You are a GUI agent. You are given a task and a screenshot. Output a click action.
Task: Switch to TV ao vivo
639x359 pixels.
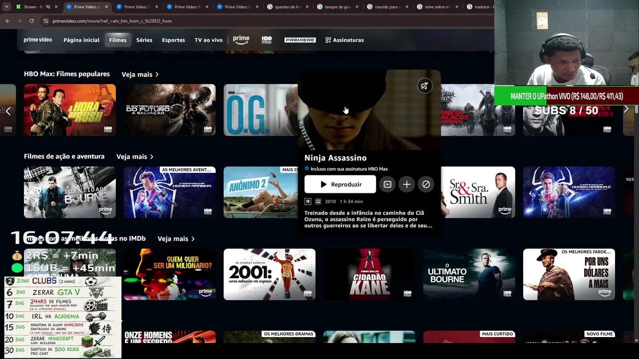[x=209, y=40]
